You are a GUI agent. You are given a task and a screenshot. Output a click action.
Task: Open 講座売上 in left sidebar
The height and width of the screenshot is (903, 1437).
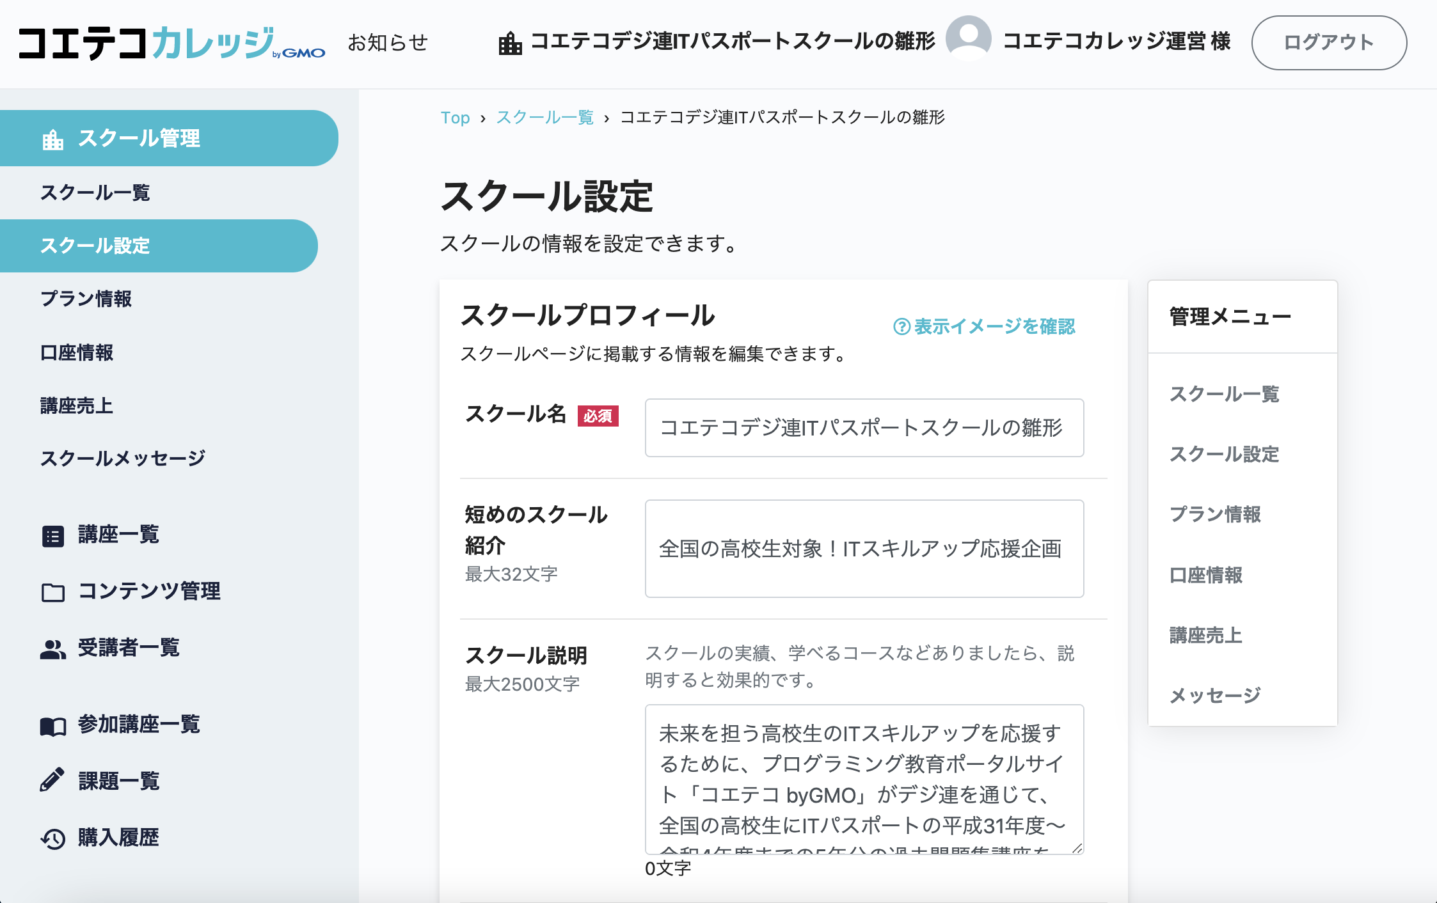(77, 405)
